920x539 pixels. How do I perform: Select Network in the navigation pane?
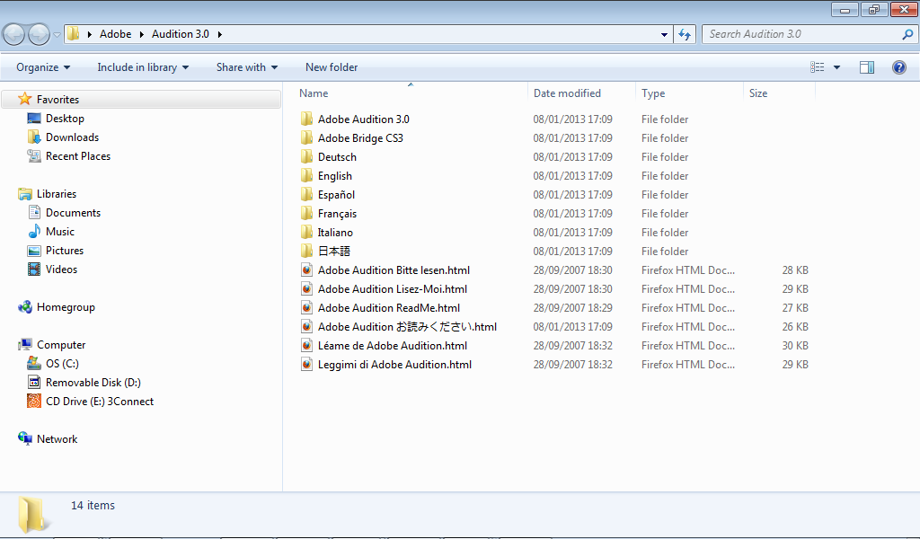[57, 438]
